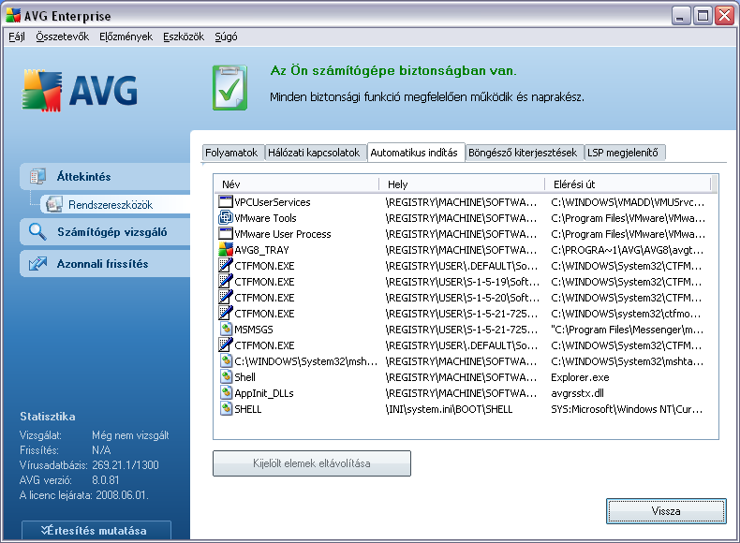Select the VMware User Process entry
The height and width of the screenshot is (543, 740).
283,234
